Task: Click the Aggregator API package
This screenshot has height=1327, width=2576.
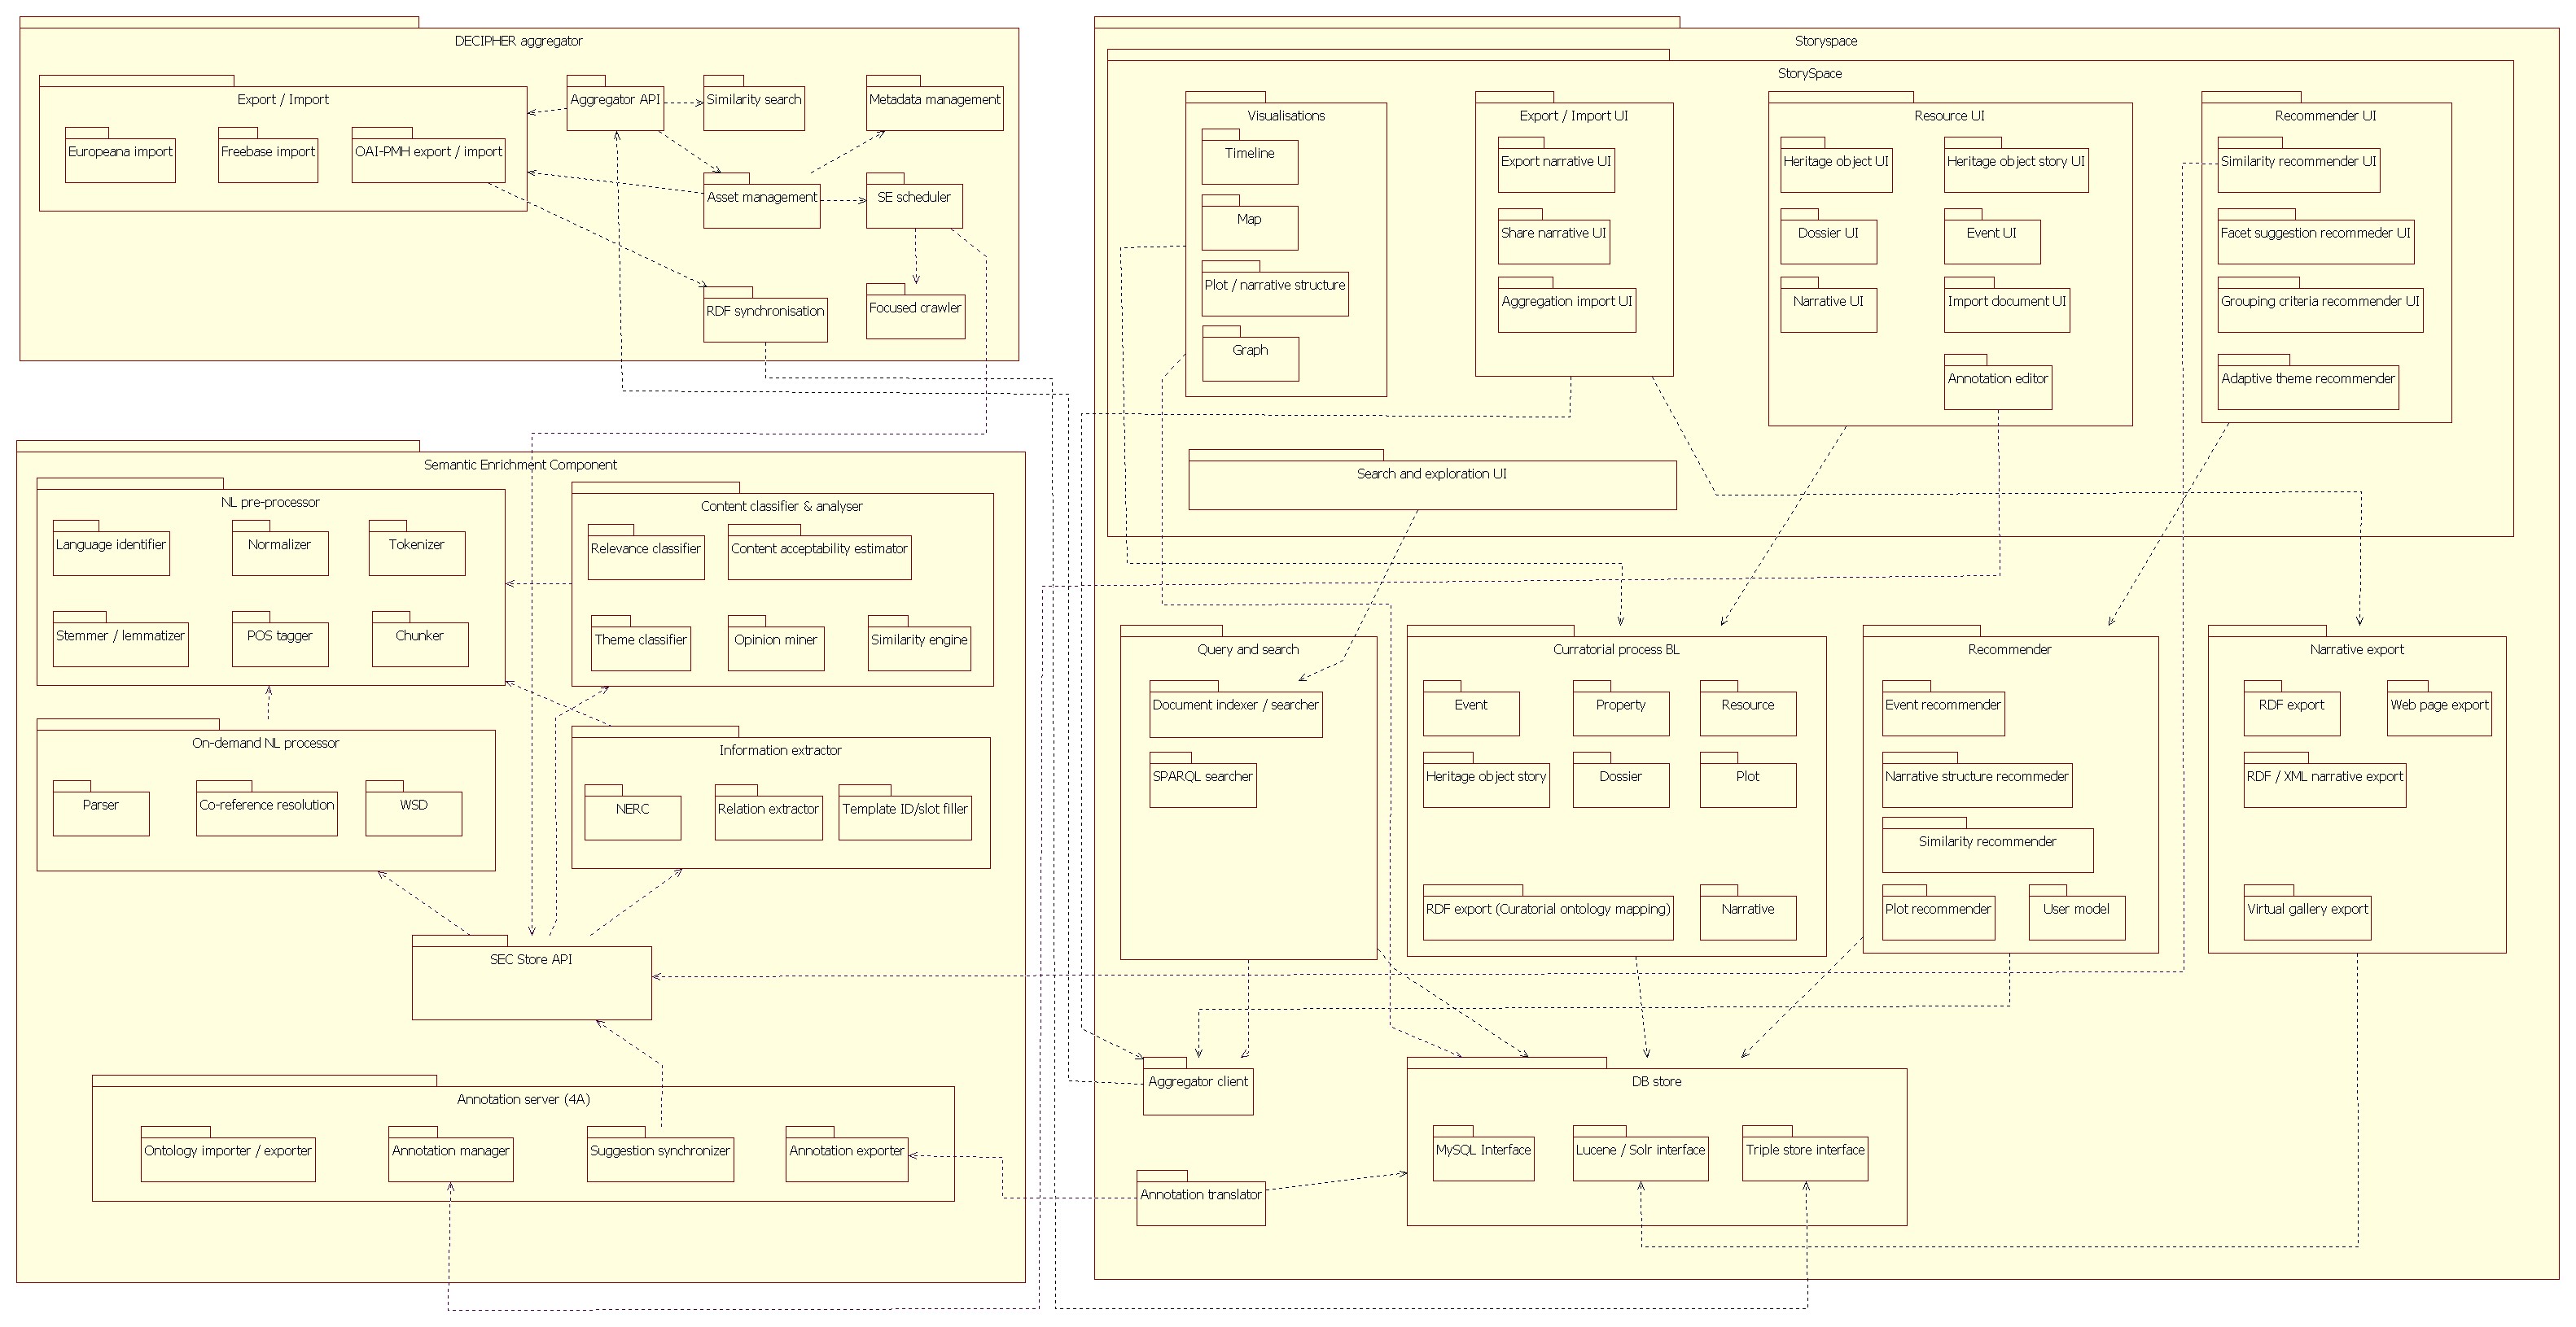Action: 614,107
